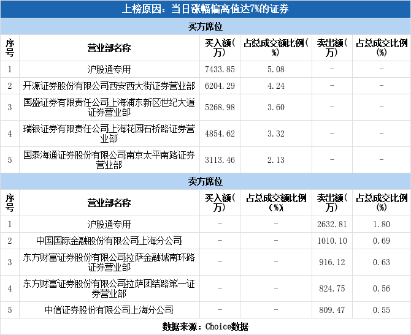Click percentage value 3.32

[x=276, y=134]
